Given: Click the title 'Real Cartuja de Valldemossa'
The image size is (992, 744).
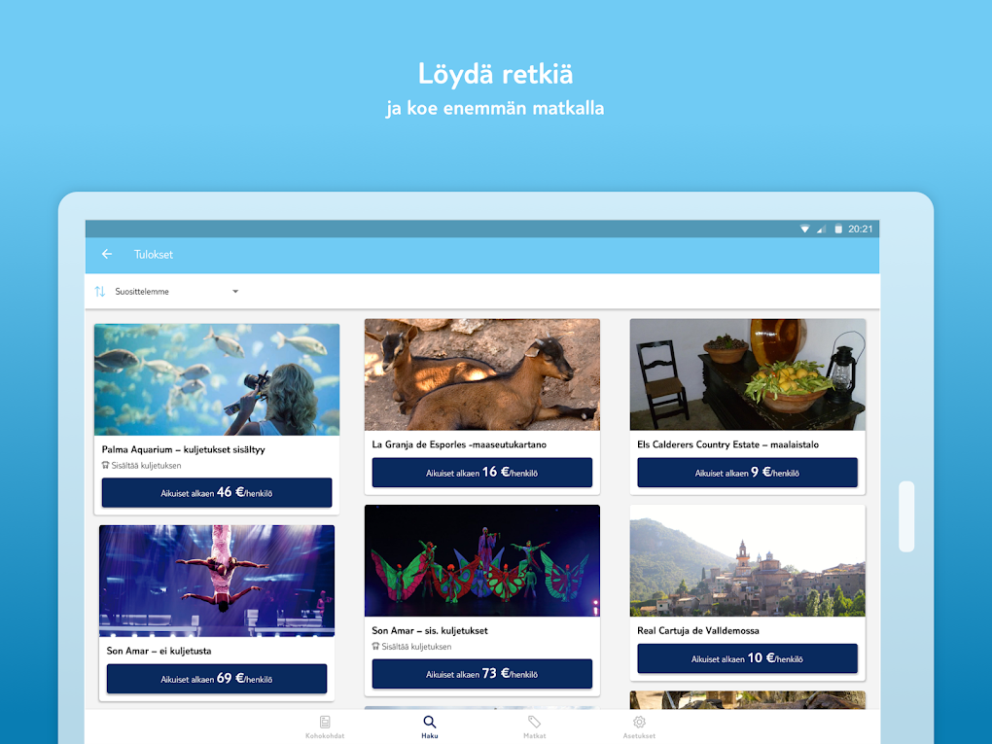Looking at the screenshot, I should pos(698,631).
